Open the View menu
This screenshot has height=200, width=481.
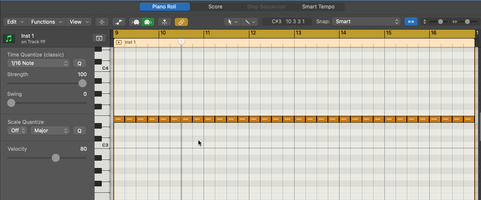click(79, 22)
